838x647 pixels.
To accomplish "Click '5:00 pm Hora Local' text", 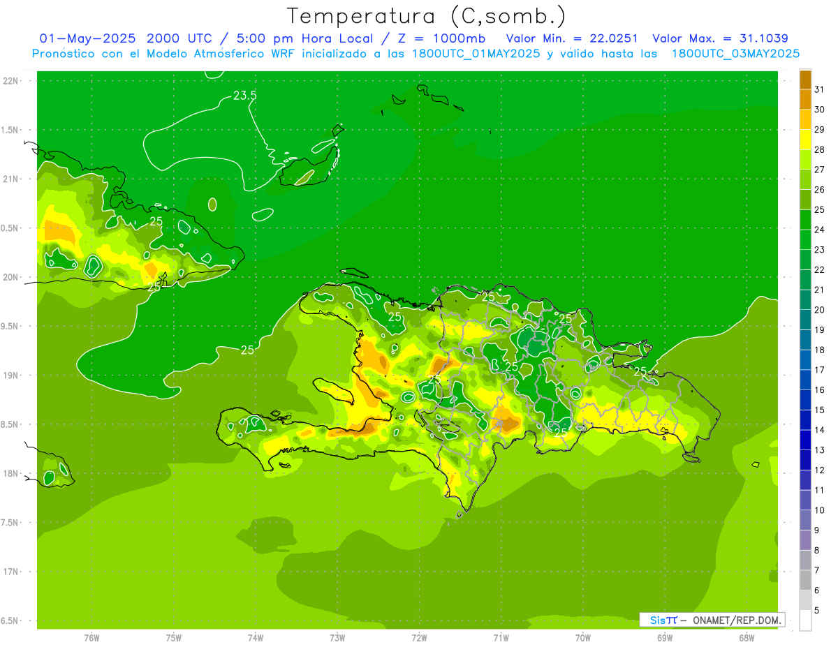I will pyautogui.click(x=303, y=38).
